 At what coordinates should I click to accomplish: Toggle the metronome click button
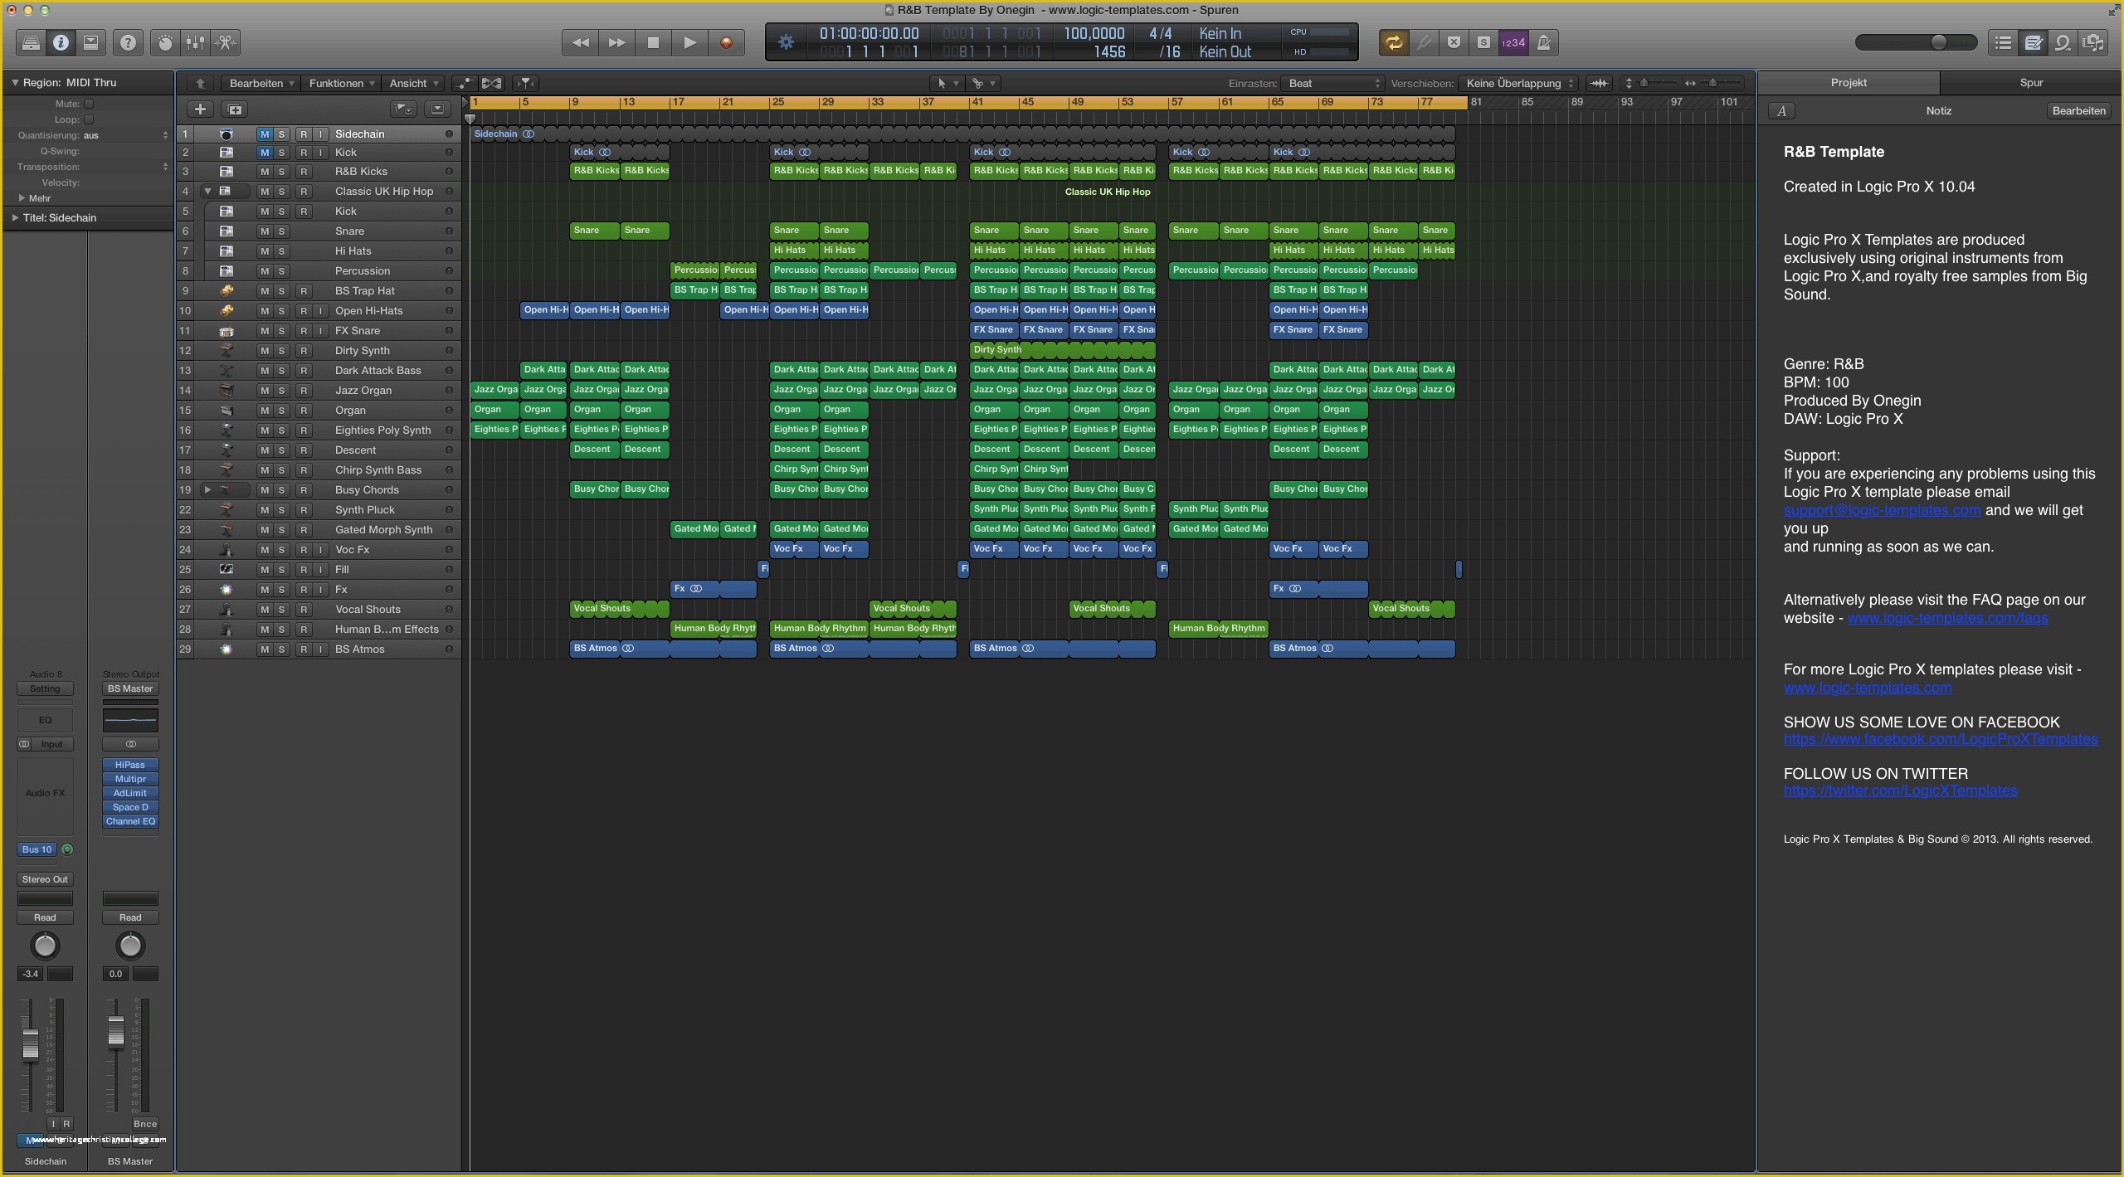(x=1543, y=42)
